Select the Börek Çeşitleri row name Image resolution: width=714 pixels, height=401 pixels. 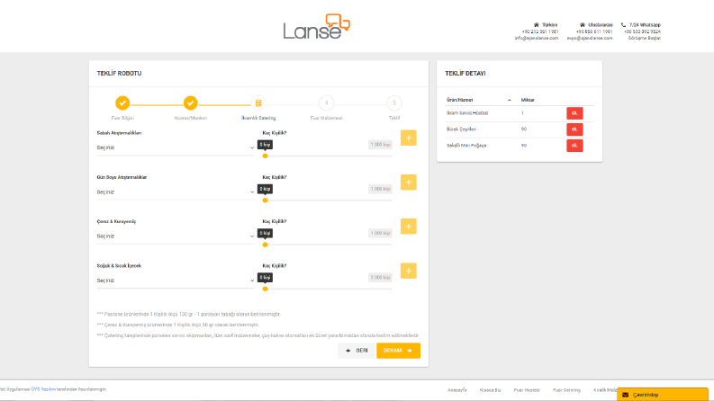pyautogui.click(x=461, y=129)
